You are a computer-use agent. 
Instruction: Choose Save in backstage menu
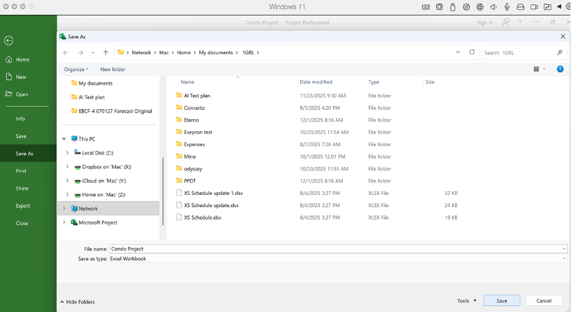point(21,136)
